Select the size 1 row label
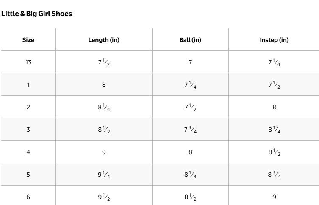Screen dimensions: 319x205 pyautogui.click(x=28, y=85)
